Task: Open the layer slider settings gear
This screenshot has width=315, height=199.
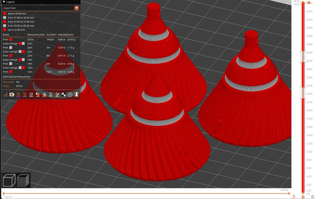Action: (x=312, y=197)
